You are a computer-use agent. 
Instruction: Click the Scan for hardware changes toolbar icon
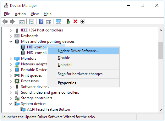pos(58,21)
